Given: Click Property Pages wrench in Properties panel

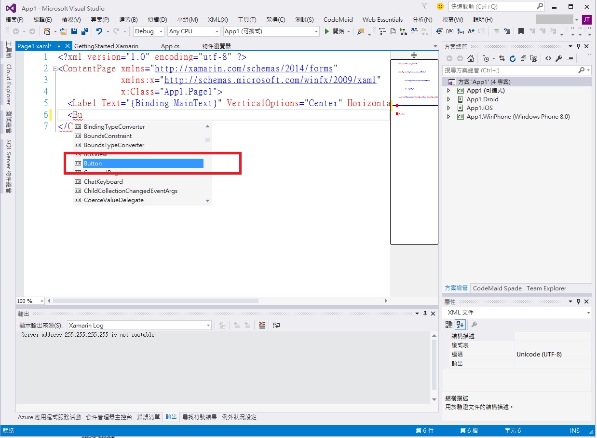Looking at the screenshot, I should pyautogui.click(x=474, y=325).
